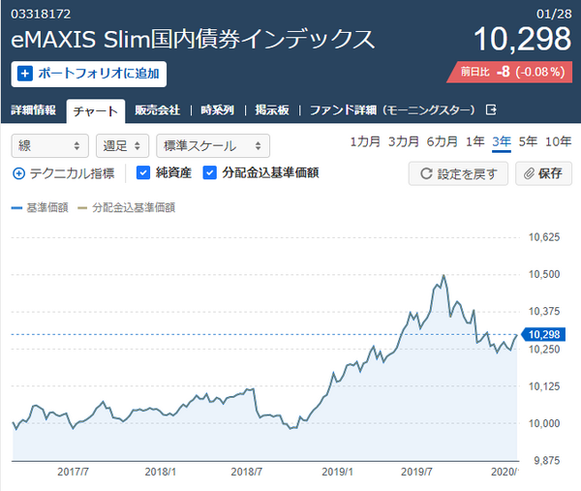
Task: Click the circled plus icon beside テクニカル指標
Action: (x=19, y=173)
